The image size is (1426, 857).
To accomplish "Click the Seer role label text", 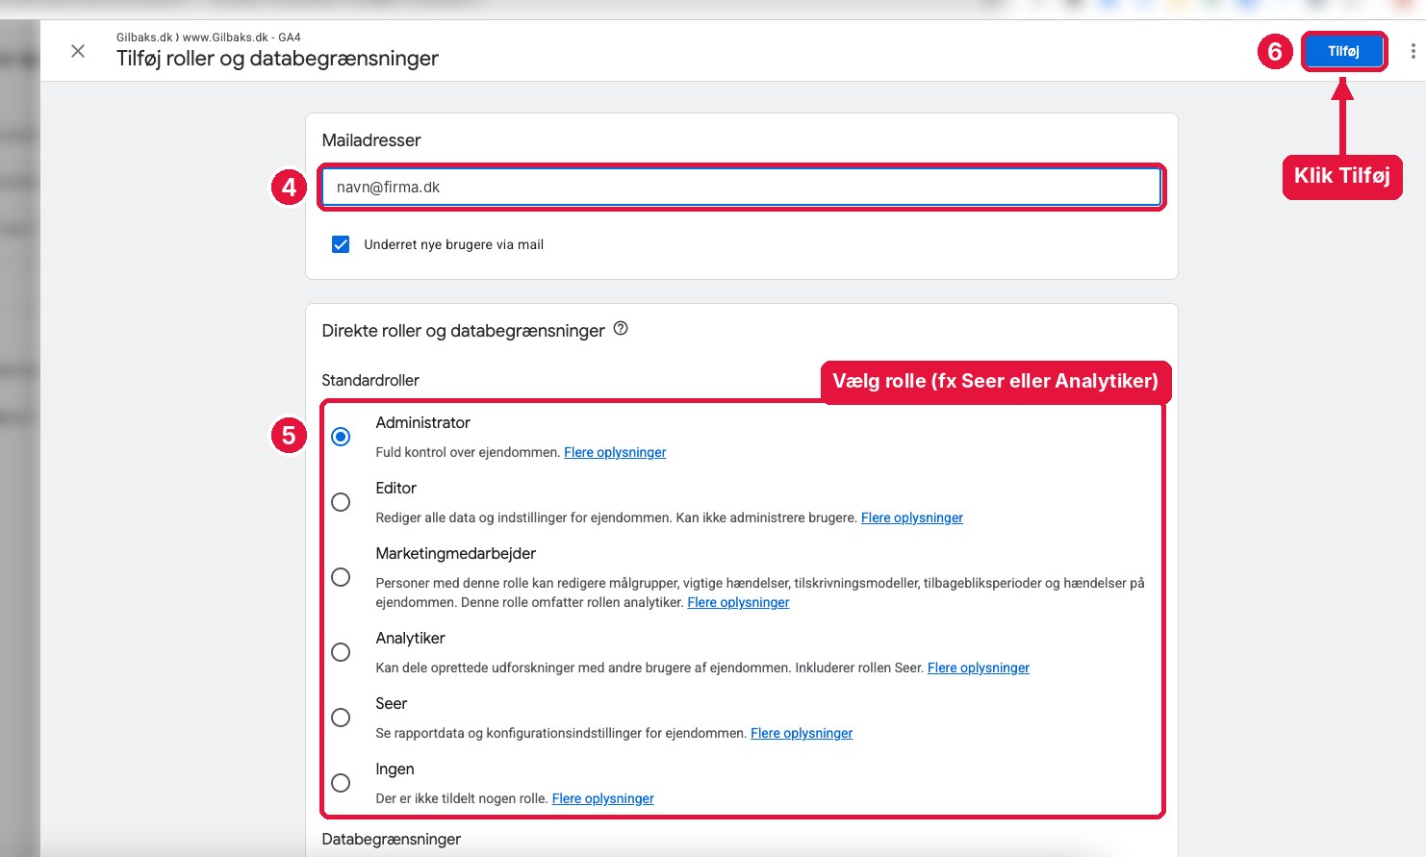I will click(392, 703).
